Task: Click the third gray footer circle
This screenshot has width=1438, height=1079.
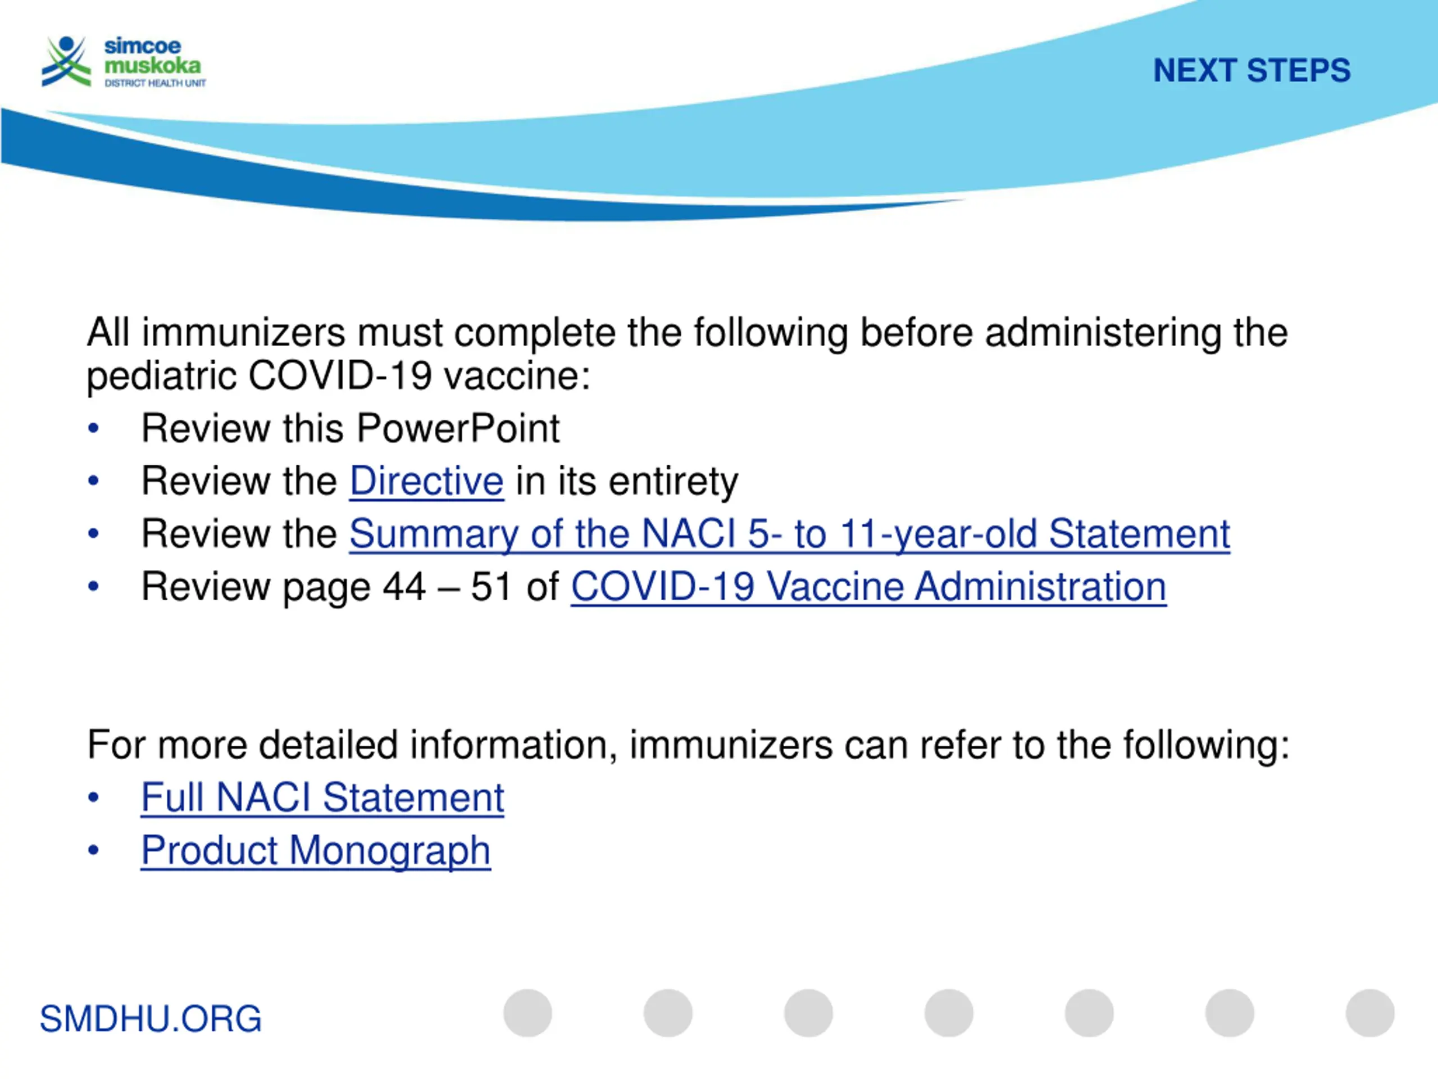Action: click(x=808, y=1013)
